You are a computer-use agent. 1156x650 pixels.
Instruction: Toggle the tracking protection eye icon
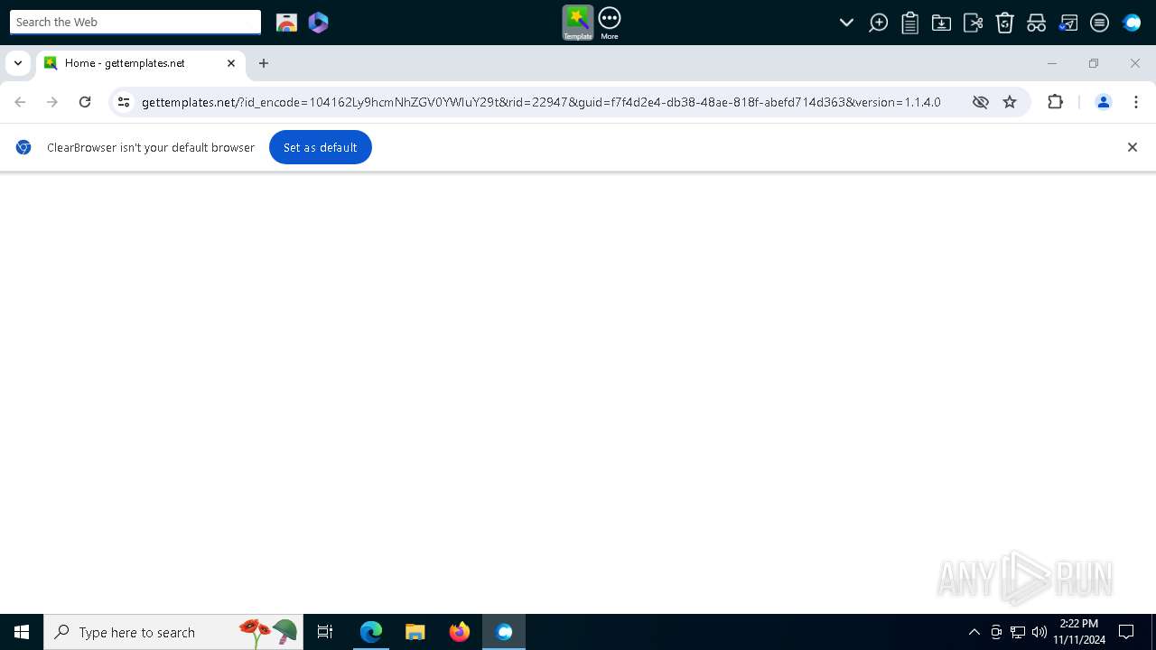pyautogui.click(x=980, y=102)
